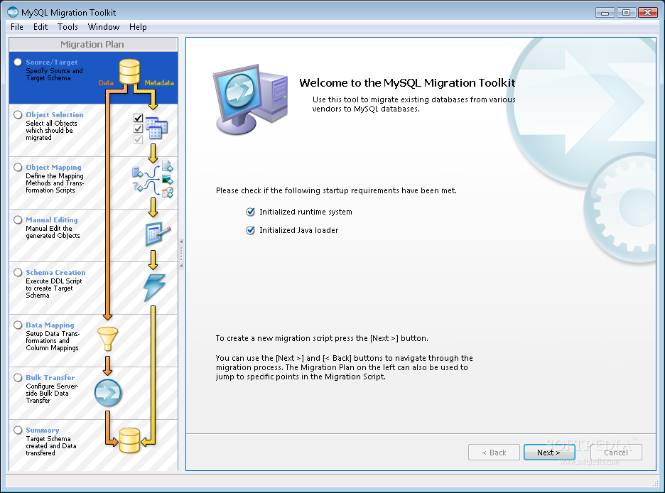
Task: Open the Window menu
Action: pyautogui.click(x=104, y=27)
